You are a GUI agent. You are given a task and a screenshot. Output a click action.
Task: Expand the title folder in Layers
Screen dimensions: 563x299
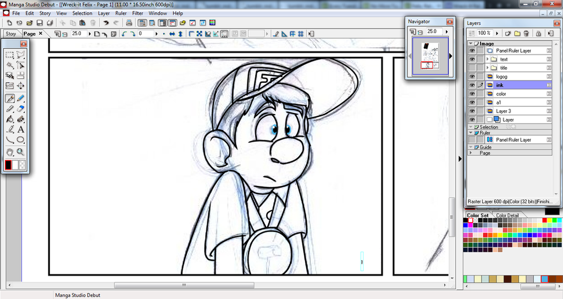[x=488, y=67]
